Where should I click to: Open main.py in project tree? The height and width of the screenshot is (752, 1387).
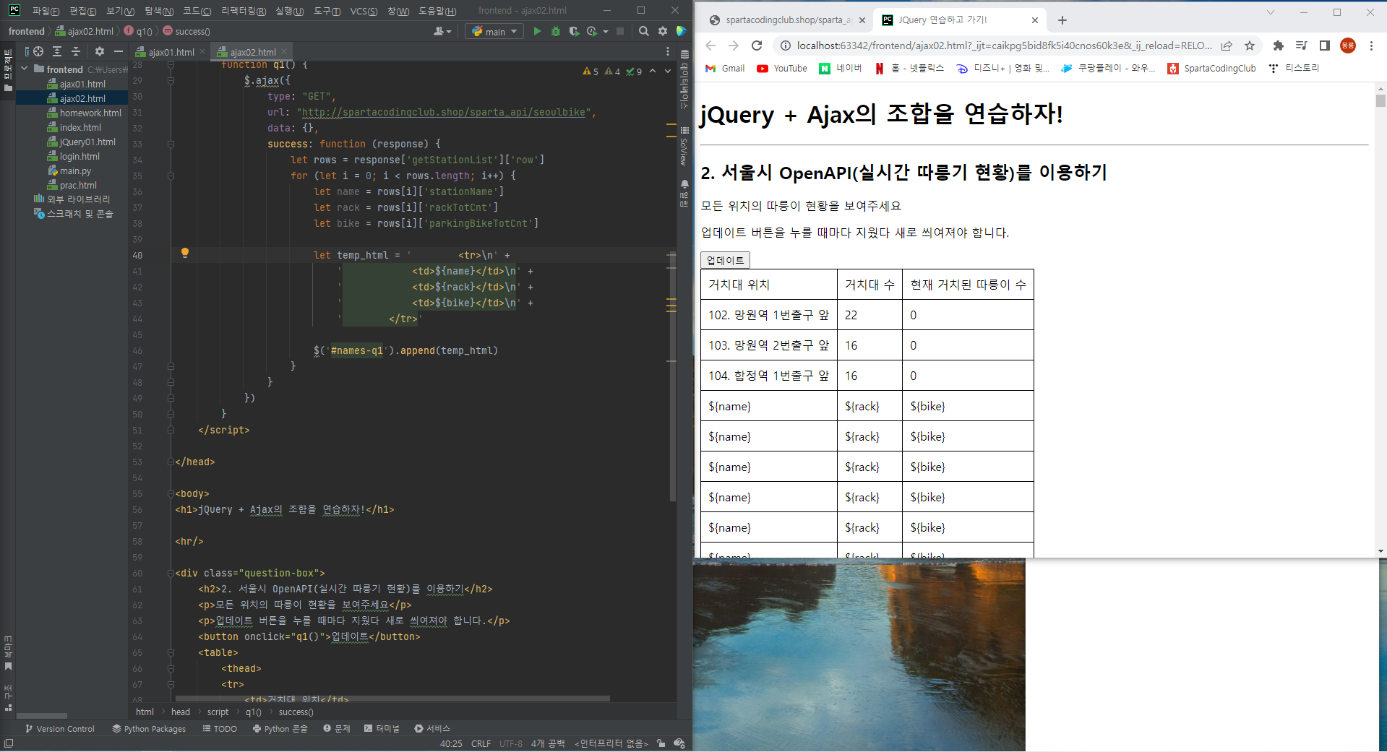click(70, 170)
